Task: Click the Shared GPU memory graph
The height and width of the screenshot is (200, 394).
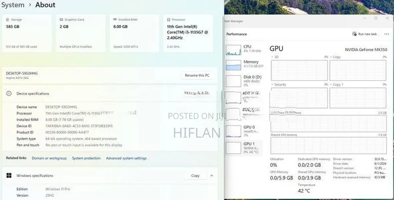Action: [x=328, y=146]
